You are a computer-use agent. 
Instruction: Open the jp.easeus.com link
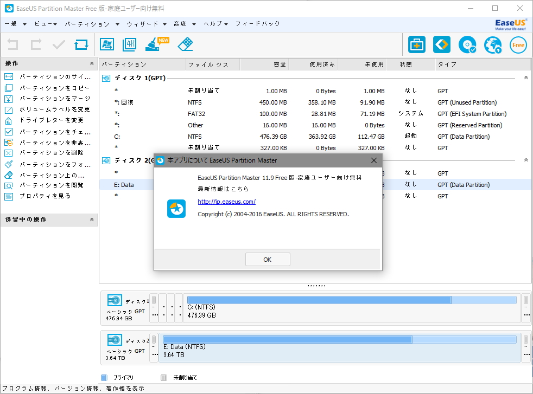coord(226,201)
